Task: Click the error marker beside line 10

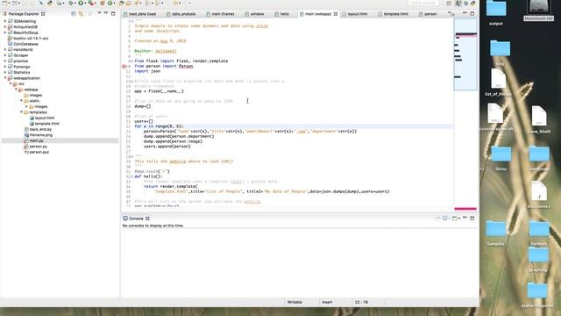Action: click(124, 67)
